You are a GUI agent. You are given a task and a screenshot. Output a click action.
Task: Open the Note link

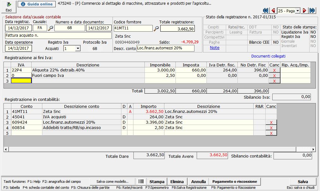pyautogui.click(x=215, y=47)
